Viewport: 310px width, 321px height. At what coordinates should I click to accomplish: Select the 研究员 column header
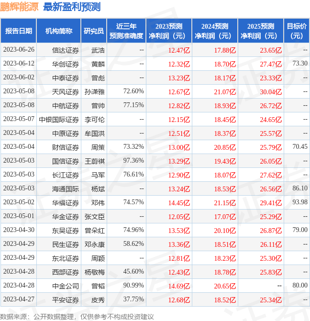click(93, 31)
